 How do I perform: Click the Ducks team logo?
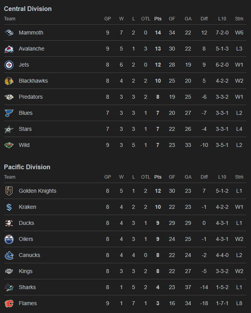coord(9,223)
